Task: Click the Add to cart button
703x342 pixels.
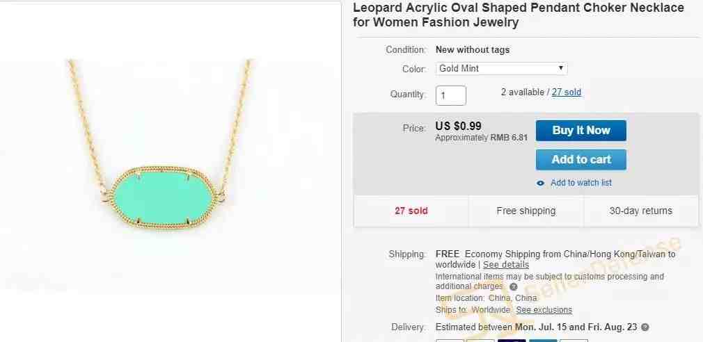Action: 581,159
